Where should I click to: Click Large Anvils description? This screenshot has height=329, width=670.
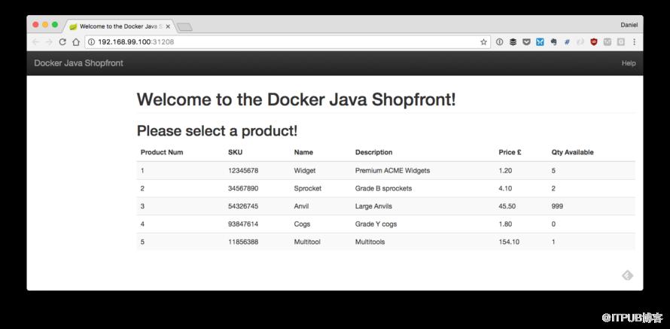click(373, 206)
